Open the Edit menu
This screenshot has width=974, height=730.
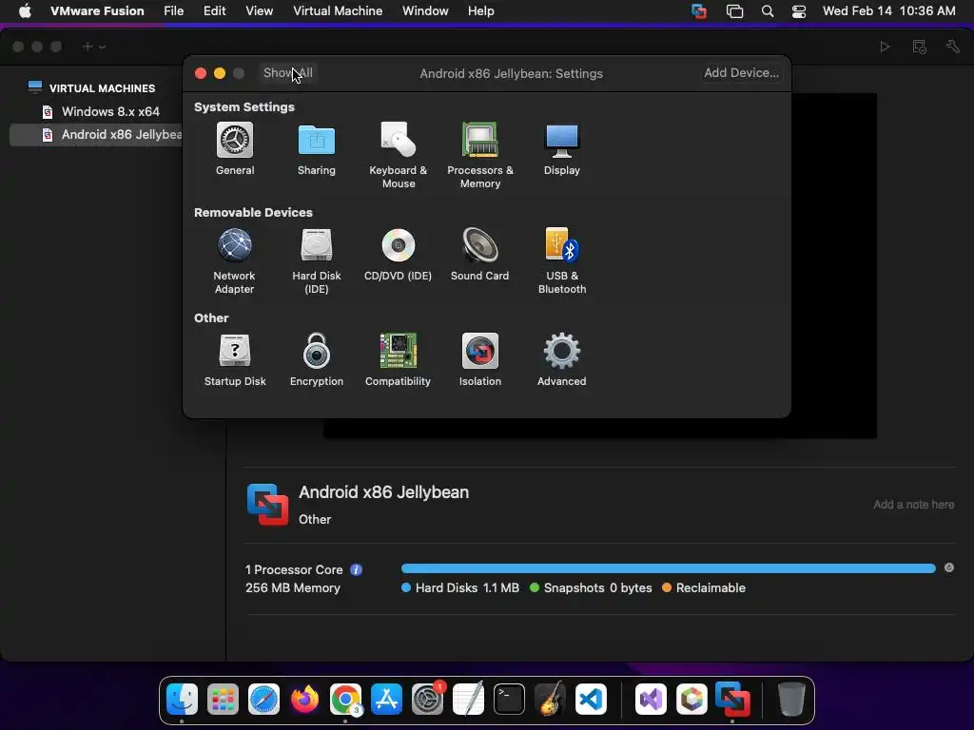click(x=214, y=11)
